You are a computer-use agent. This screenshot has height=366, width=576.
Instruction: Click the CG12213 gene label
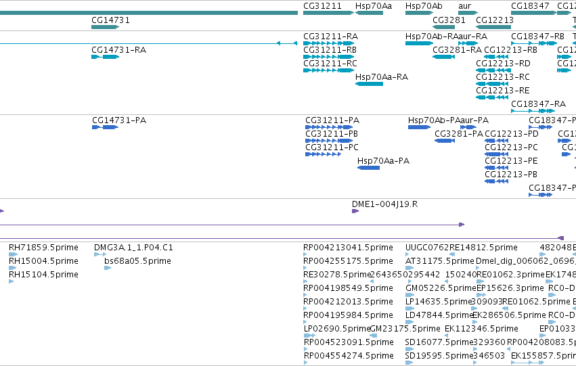click(x=495, y=20)
